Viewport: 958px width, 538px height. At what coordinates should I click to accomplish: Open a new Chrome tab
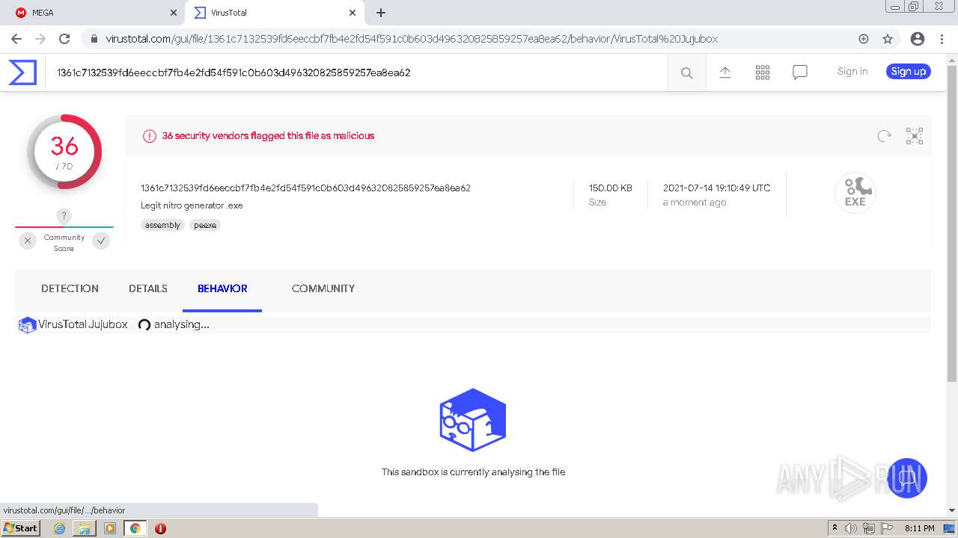pos(381,13)
